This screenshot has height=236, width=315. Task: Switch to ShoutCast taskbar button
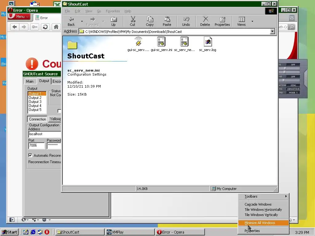pyautogui.click(x=80, y=232)
